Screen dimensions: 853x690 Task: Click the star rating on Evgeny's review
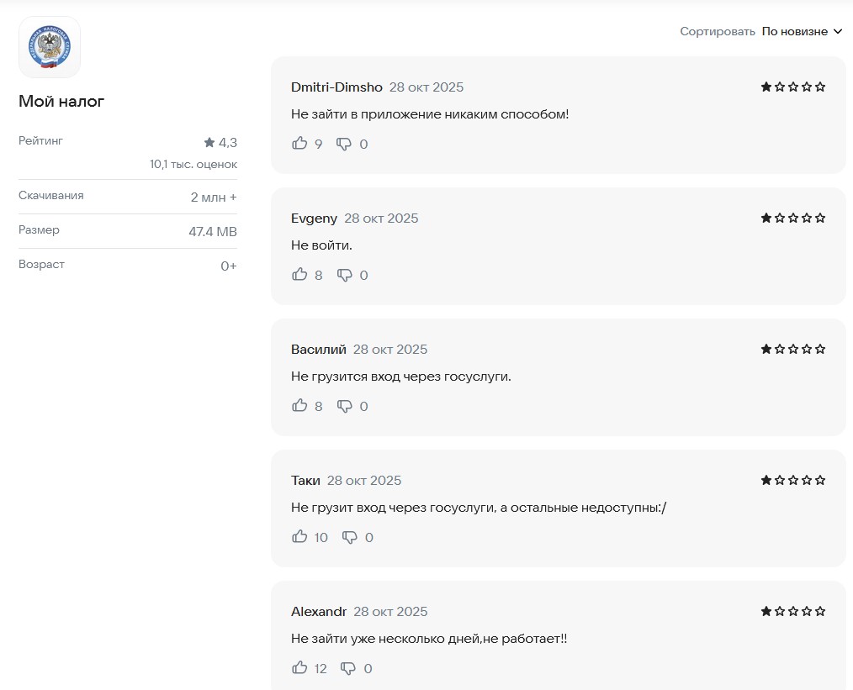pyautogui.click(x=792, y=219)
